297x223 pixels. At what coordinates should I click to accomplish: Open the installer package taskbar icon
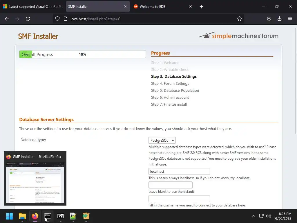point(86,216)
